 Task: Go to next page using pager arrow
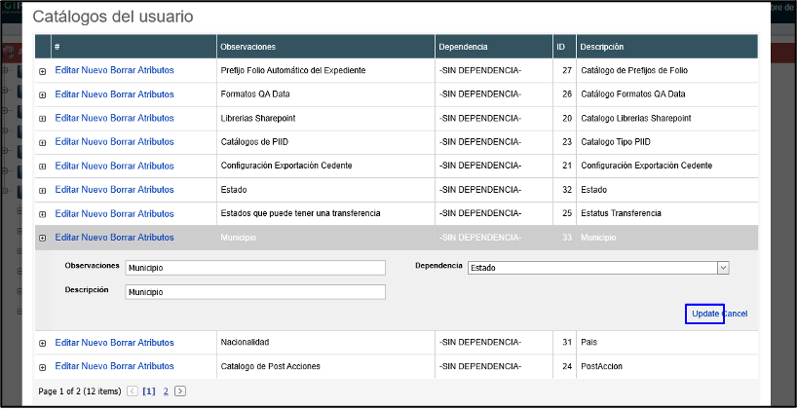click(x=180, y=391)
